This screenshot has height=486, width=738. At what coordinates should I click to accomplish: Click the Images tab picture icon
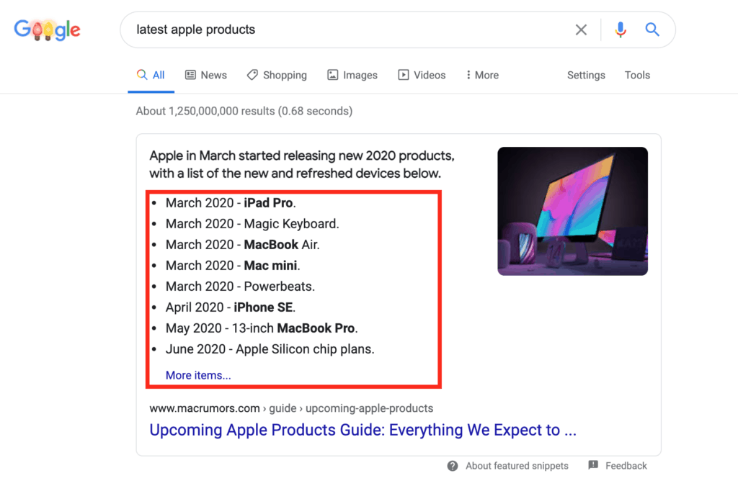(x=332, y=75)
